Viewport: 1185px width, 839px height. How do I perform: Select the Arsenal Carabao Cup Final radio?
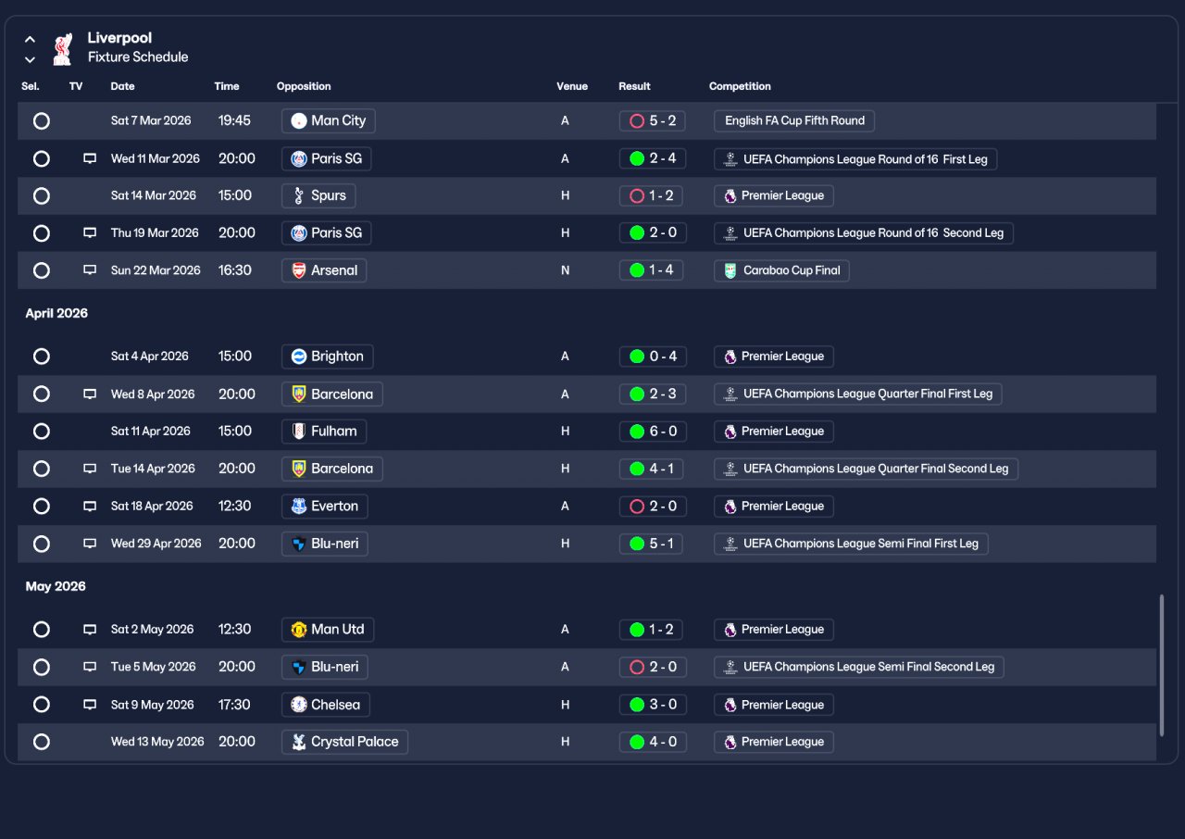point(41,270)
